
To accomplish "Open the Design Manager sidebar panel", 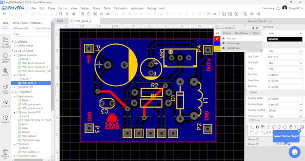I will click(x=5, y=42).
